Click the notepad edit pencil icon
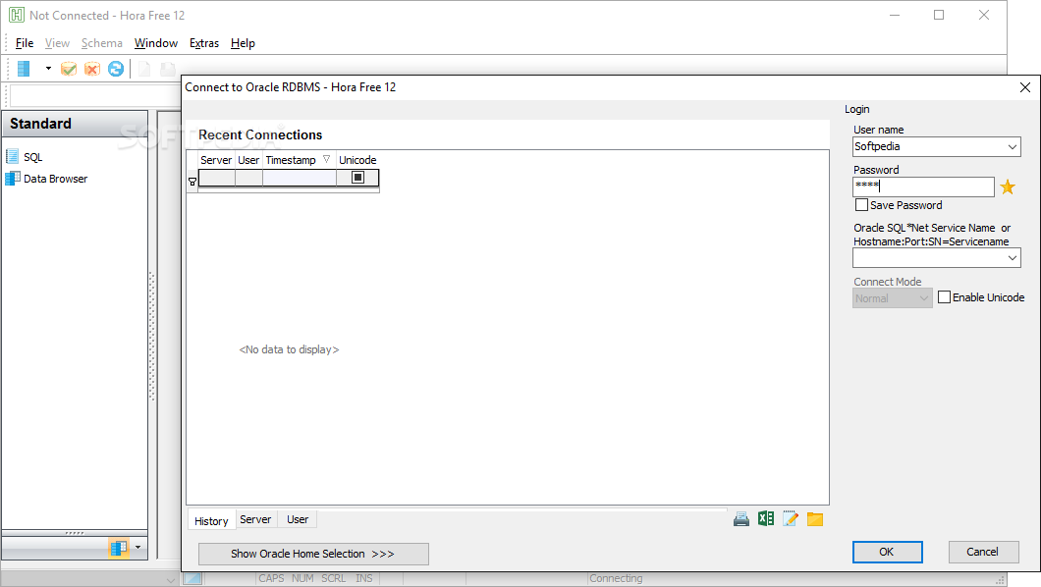Screen dimensions: 1041x587 (790, 518)
